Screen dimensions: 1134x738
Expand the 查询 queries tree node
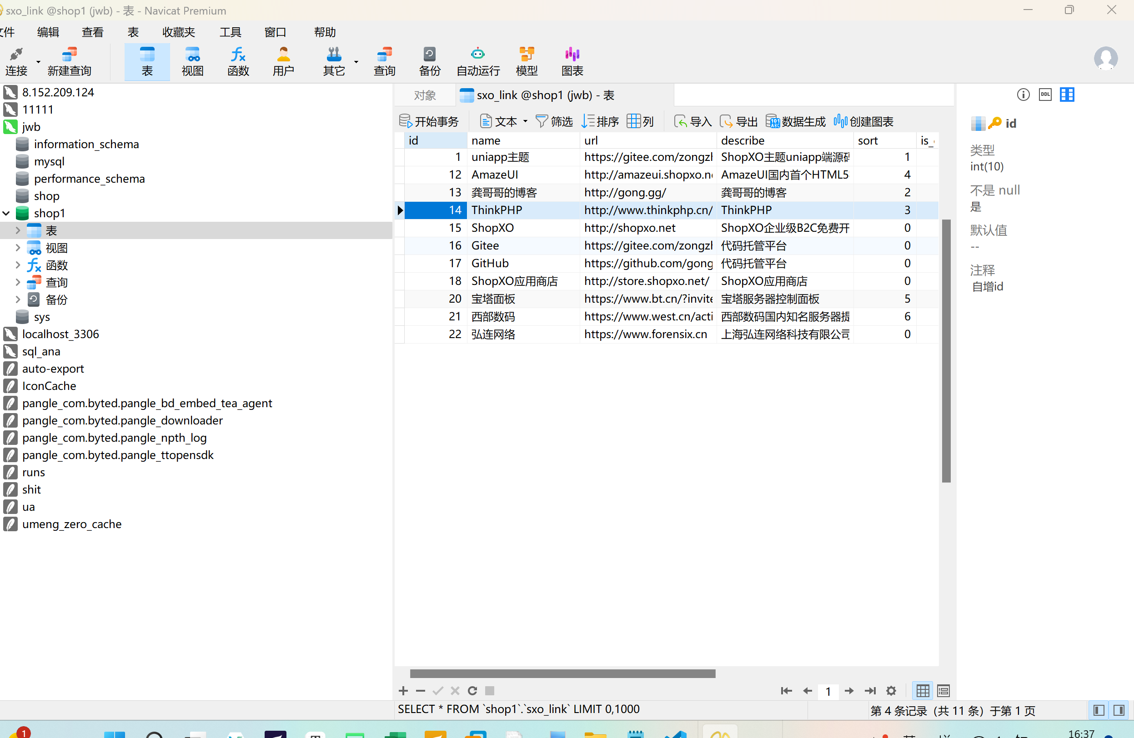[18, 282]
